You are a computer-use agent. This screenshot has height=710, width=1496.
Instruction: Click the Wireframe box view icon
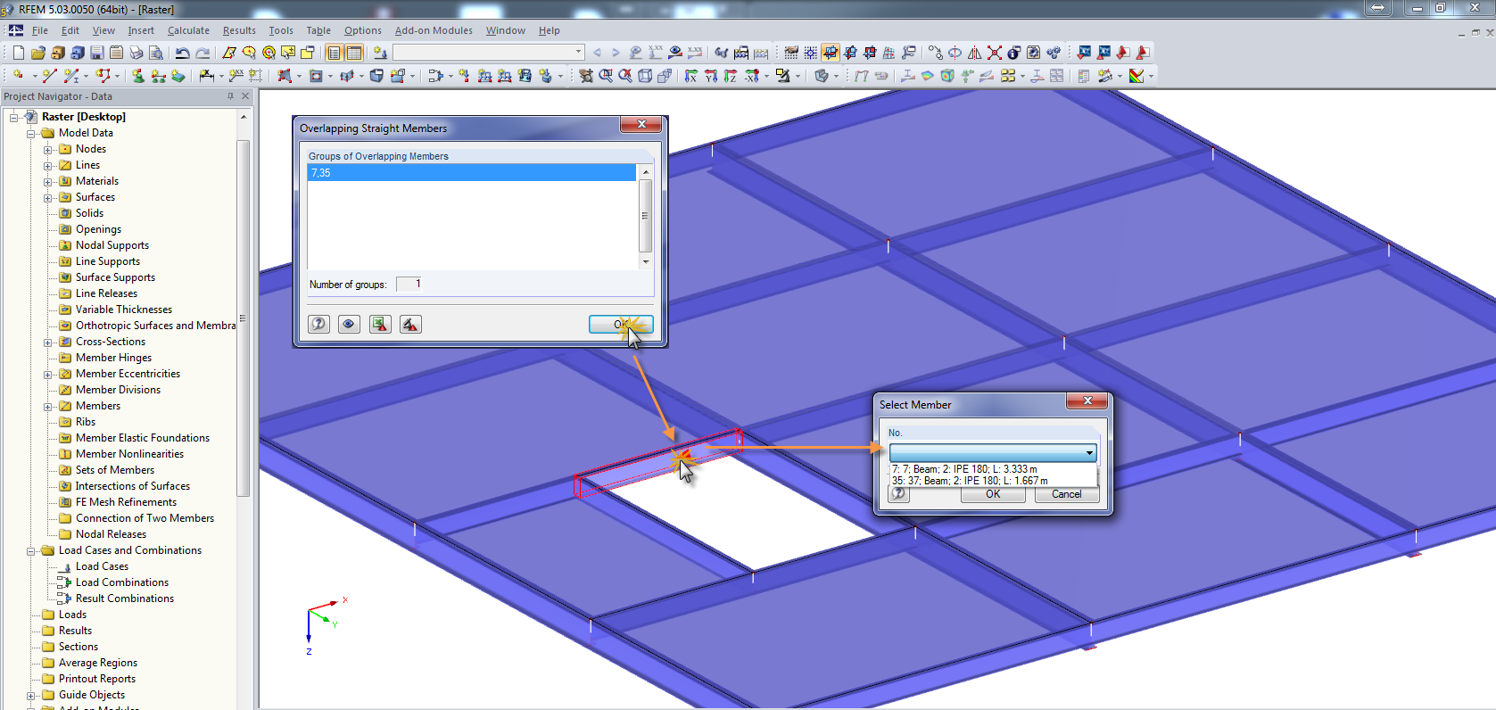[x=645, y=76]
